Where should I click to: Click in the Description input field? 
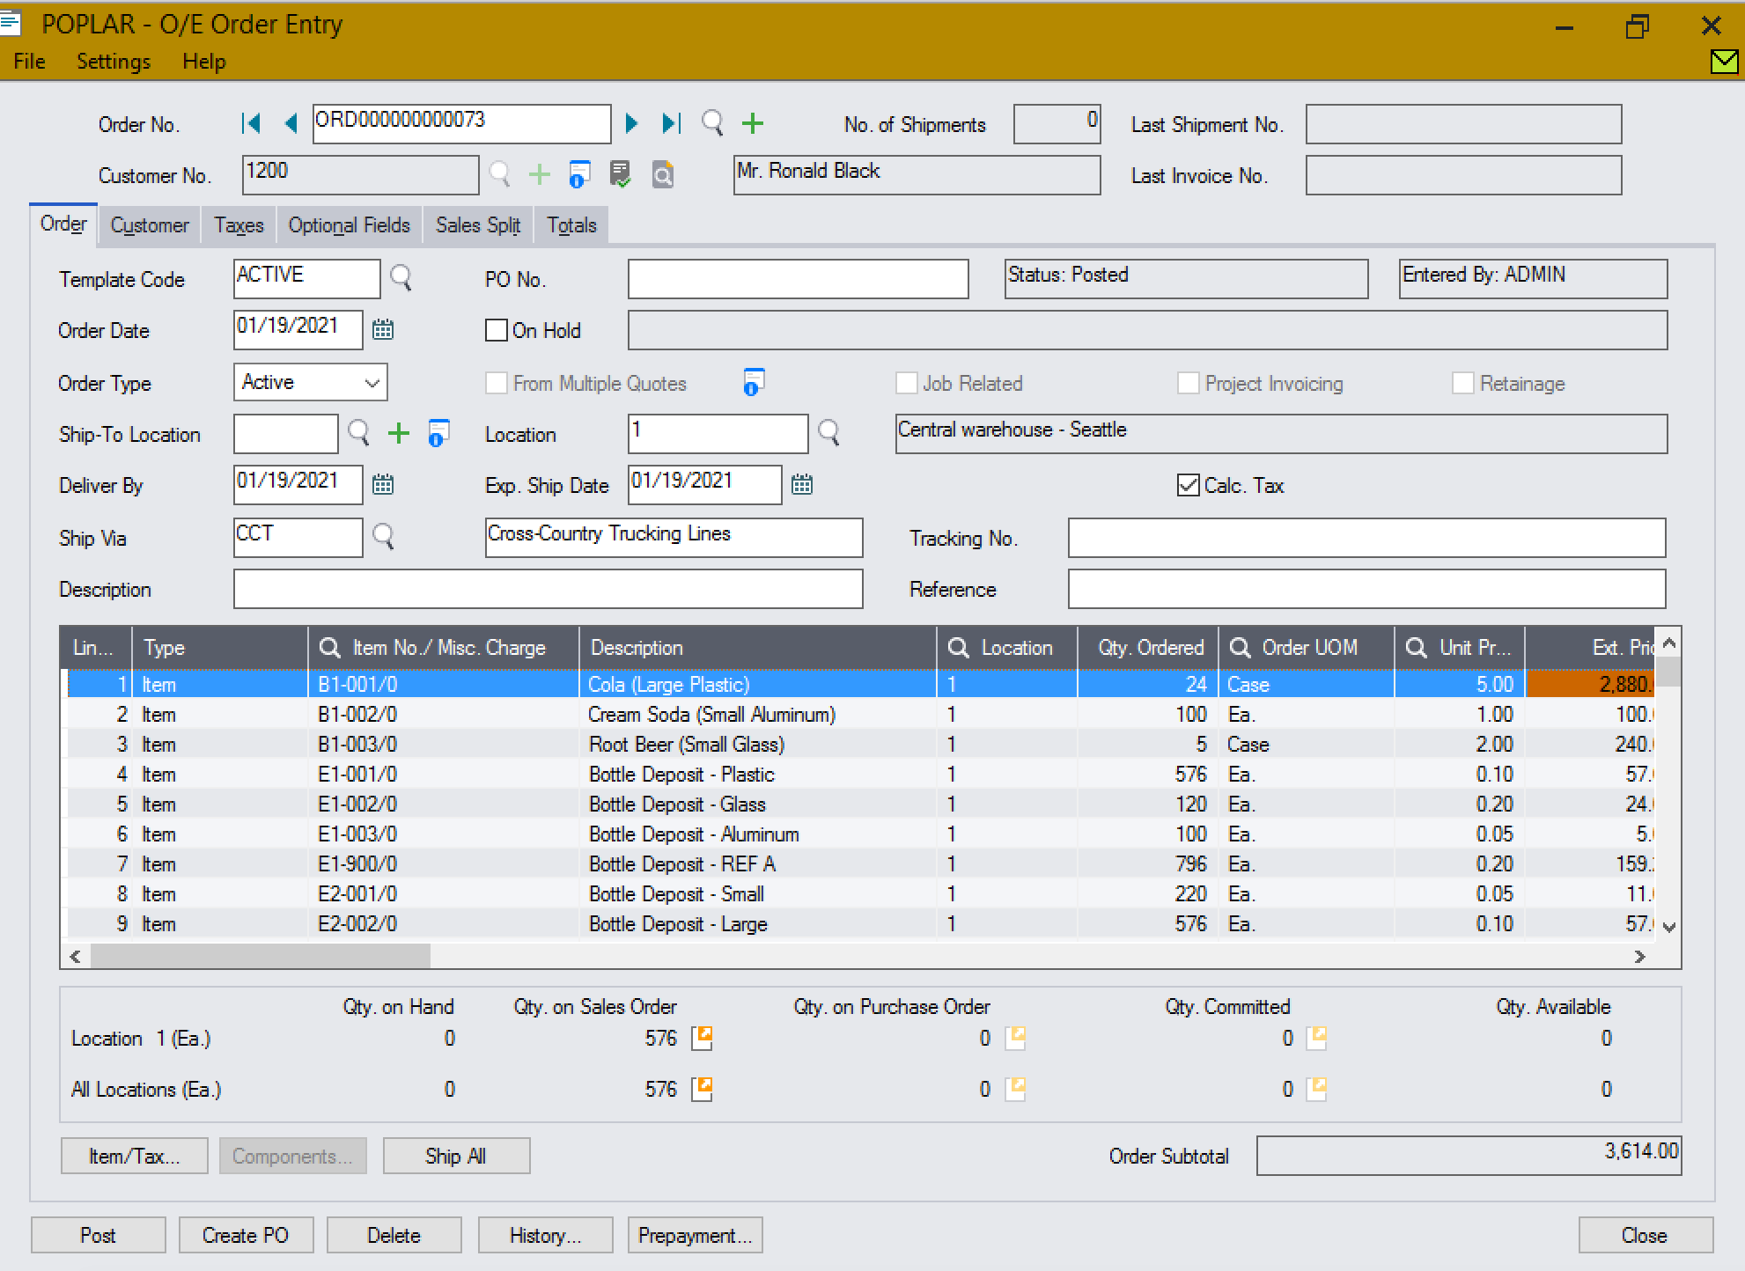[548, 589]
